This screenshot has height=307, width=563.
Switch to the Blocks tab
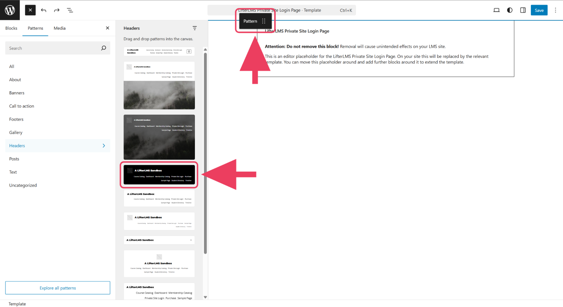point(11,28)
